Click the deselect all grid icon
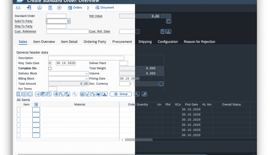 [49, 94]
